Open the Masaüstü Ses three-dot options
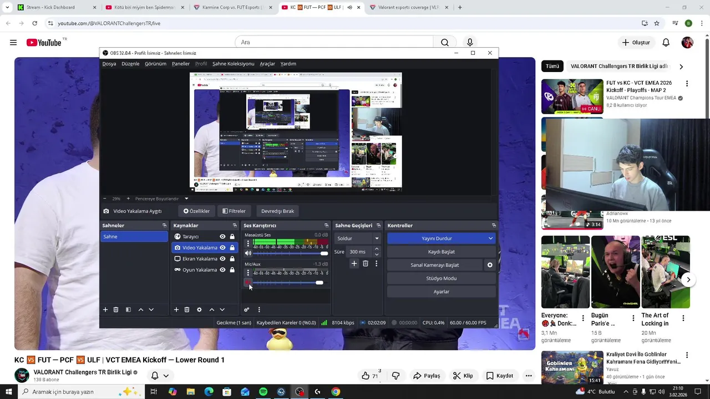Screen dimensions: 710x399 point(248,243)
